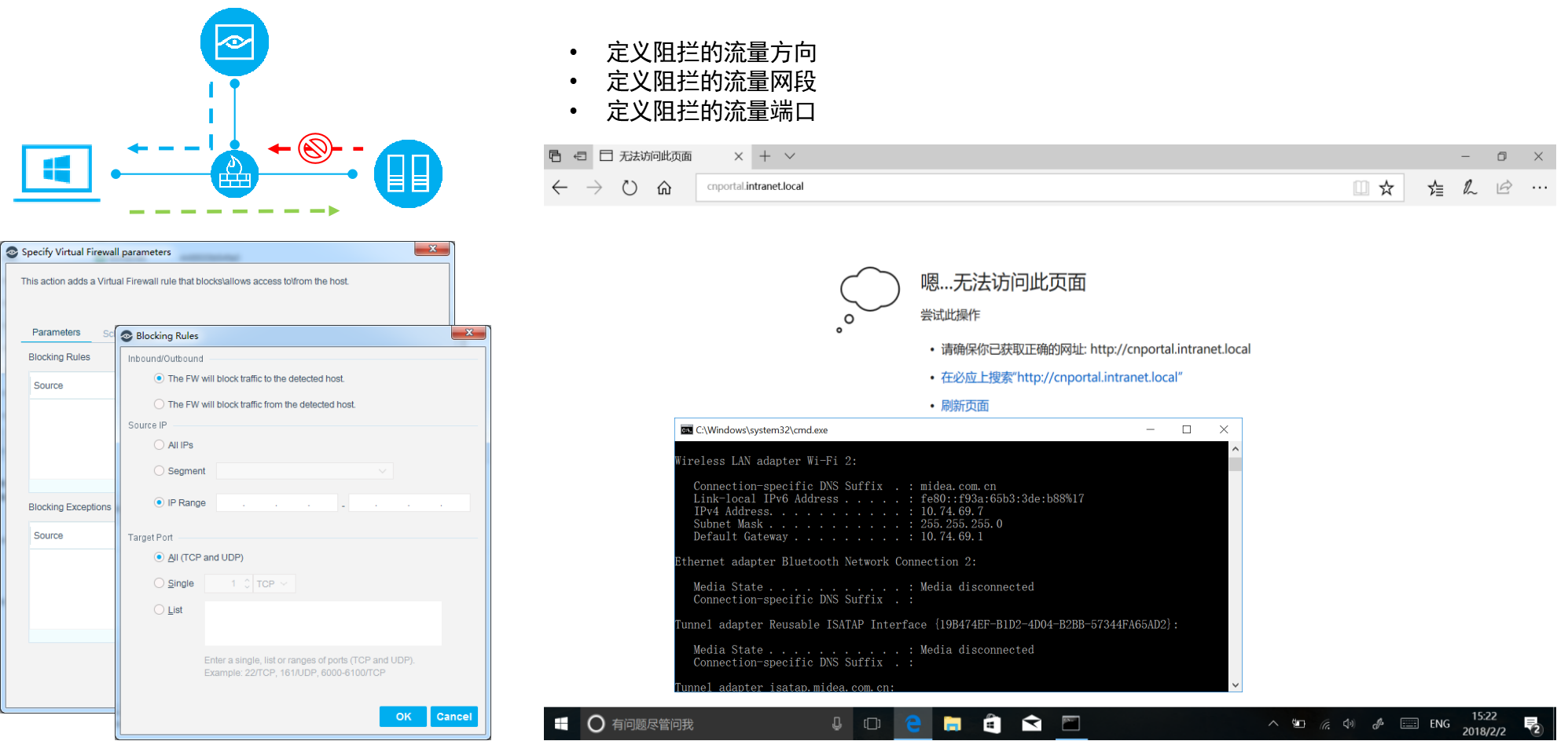Click the Back arrow in Edge

(x=560, y=188)
